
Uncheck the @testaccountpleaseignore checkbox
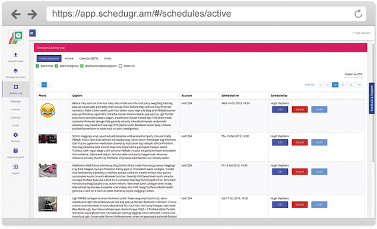(x=82, y=66)
